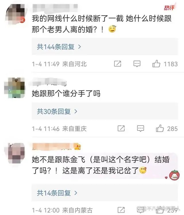Forward the 重庆 comment via share icon
Image resolution: width=184 pixels, height=215 pixels.
pyautogui.click(x=121, y=128)
